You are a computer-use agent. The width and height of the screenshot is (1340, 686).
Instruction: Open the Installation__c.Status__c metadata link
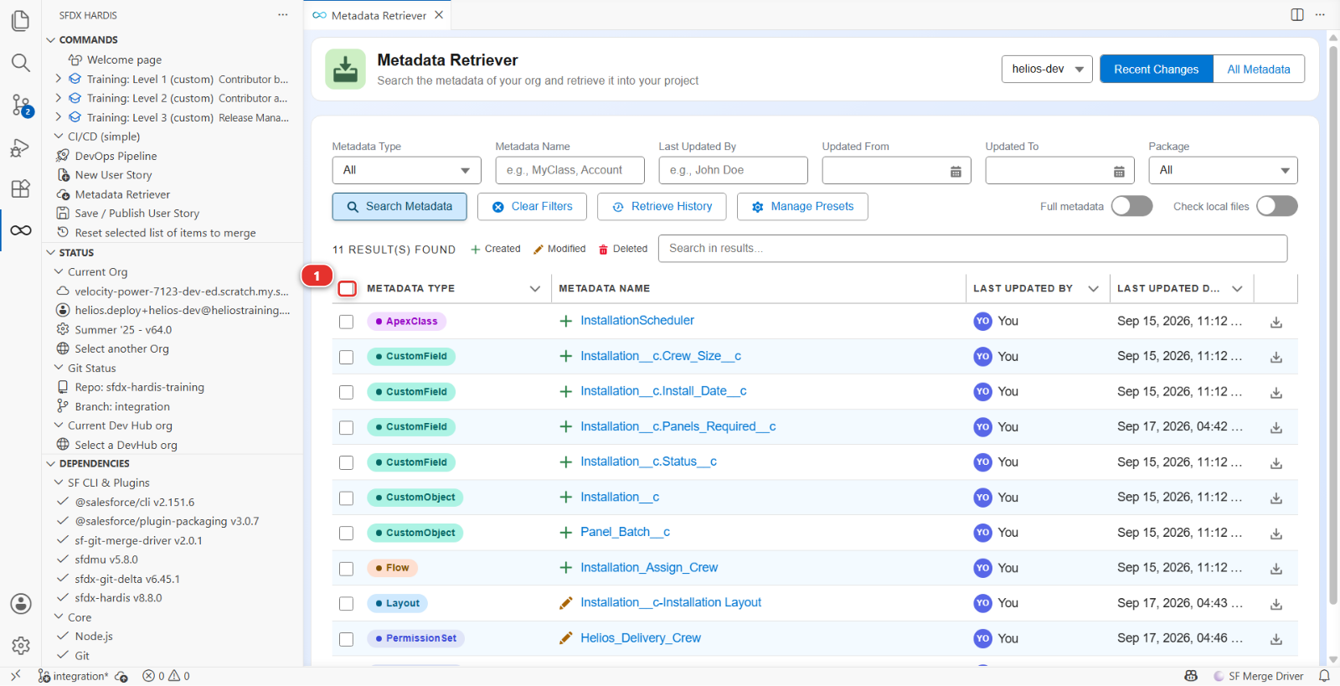(x=648, y=462)
